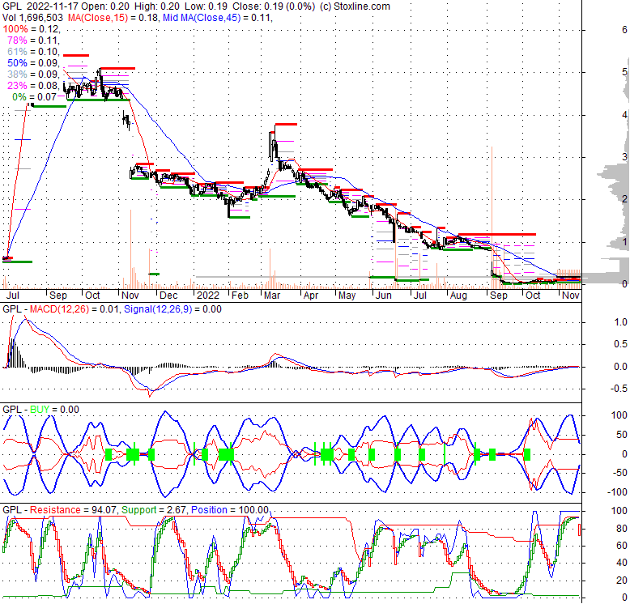This screenshot has height=604, width=630.
Task: Click the Close: 0.19 (0.0%) value
Action: coord(273,6)
